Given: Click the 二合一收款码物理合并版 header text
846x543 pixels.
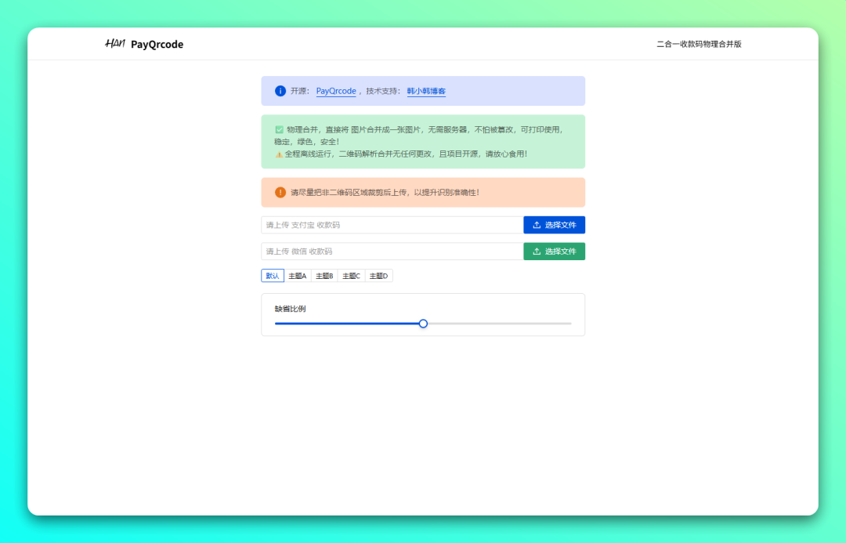Looking at the screenshot, I should pos(699,45).
